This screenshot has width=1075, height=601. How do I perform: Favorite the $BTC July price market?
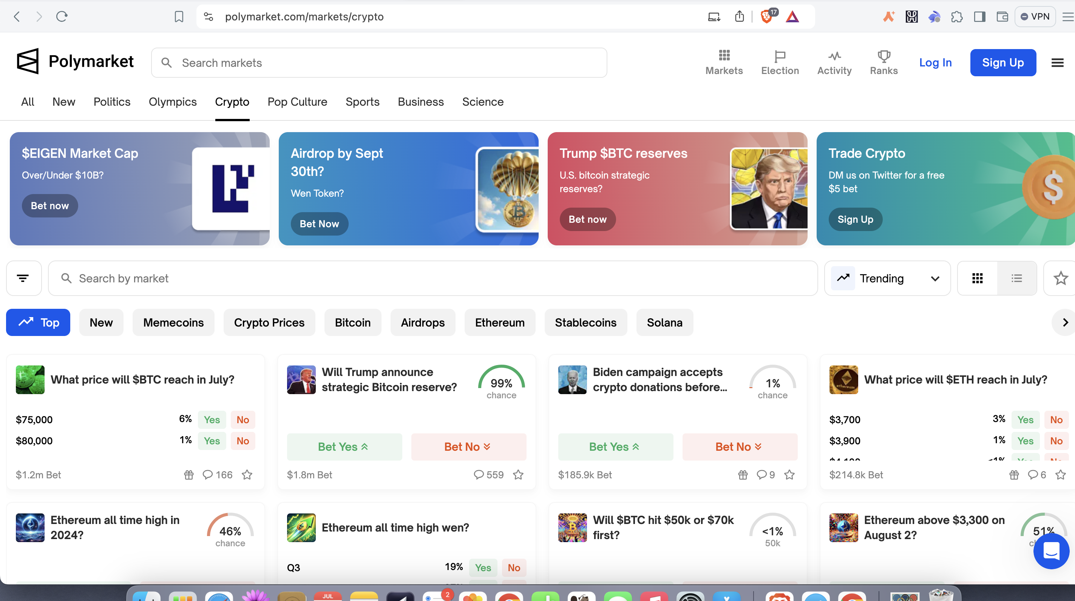(x=247, y=475)
